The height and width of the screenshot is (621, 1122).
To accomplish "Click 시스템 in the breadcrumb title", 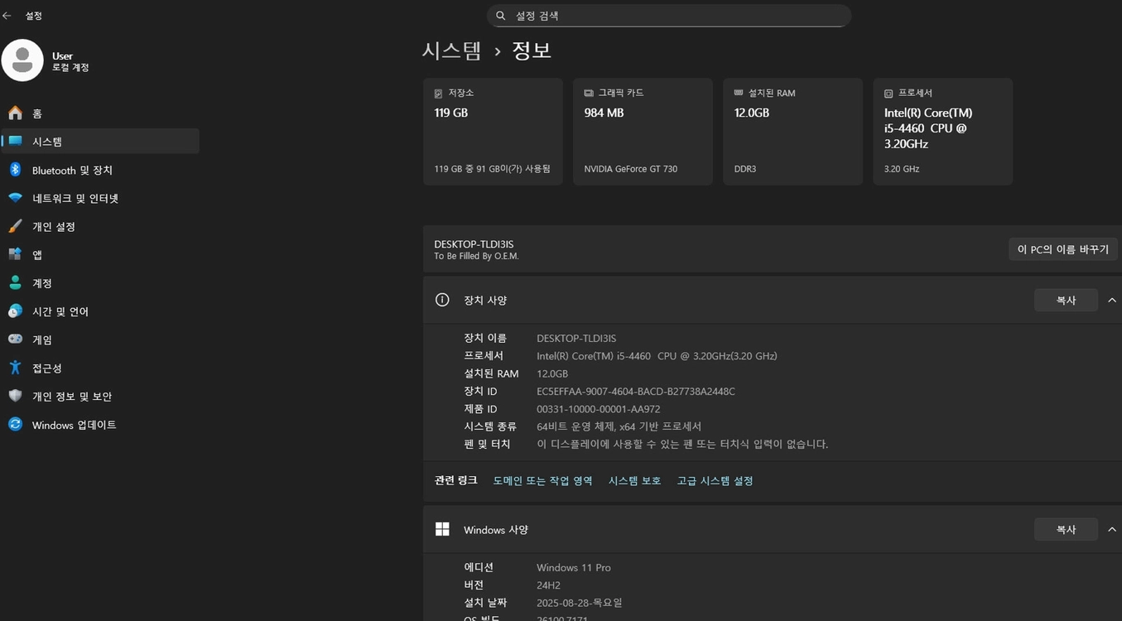I will click(x=451, y=50).
